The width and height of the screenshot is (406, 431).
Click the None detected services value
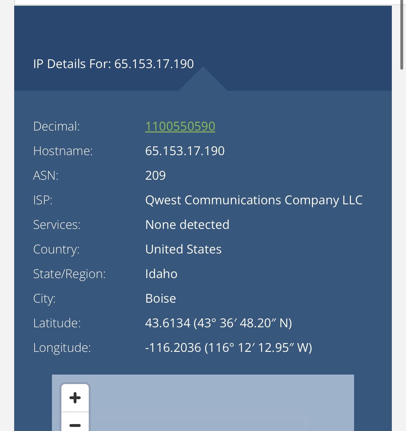pos(187,224)
